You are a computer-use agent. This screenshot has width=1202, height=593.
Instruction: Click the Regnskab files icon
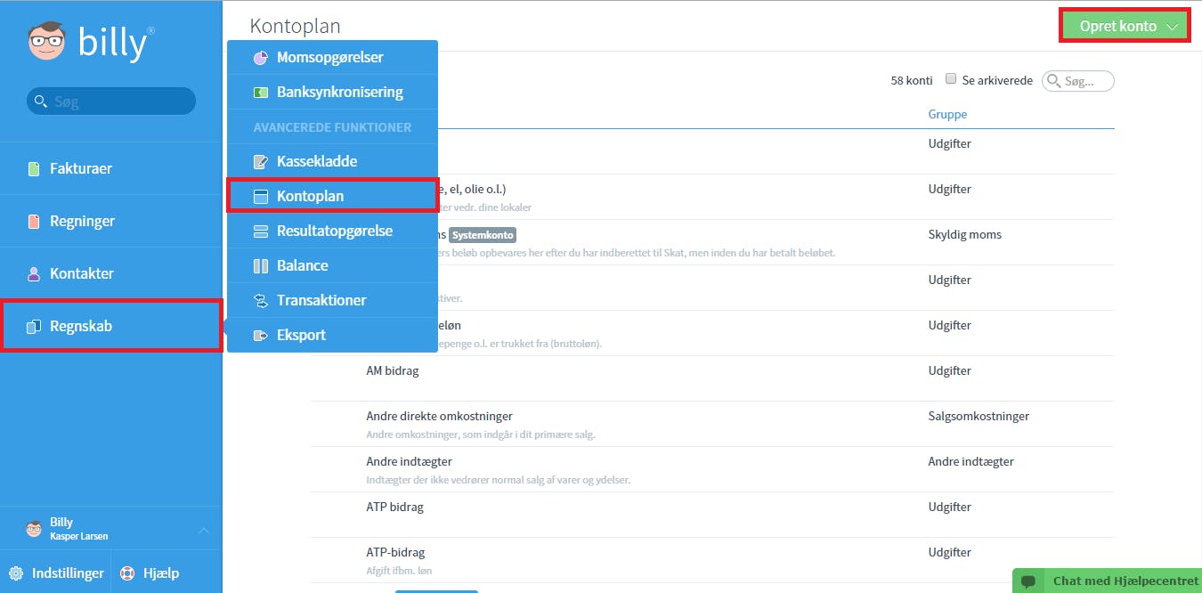[x=34, y=327]
